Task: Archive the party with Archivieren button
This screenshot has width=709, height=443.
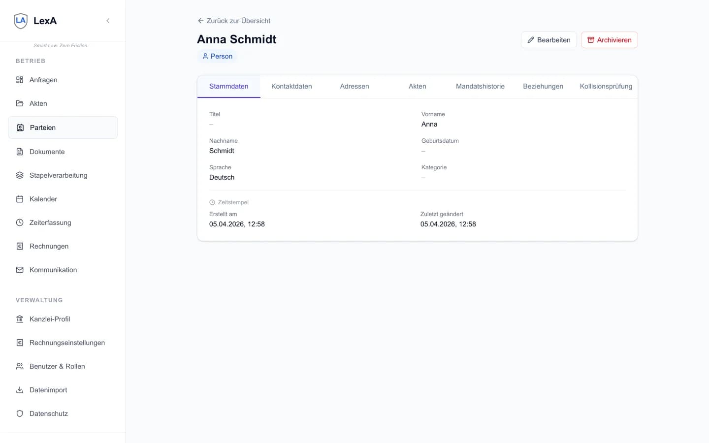Action: (609, 40)
